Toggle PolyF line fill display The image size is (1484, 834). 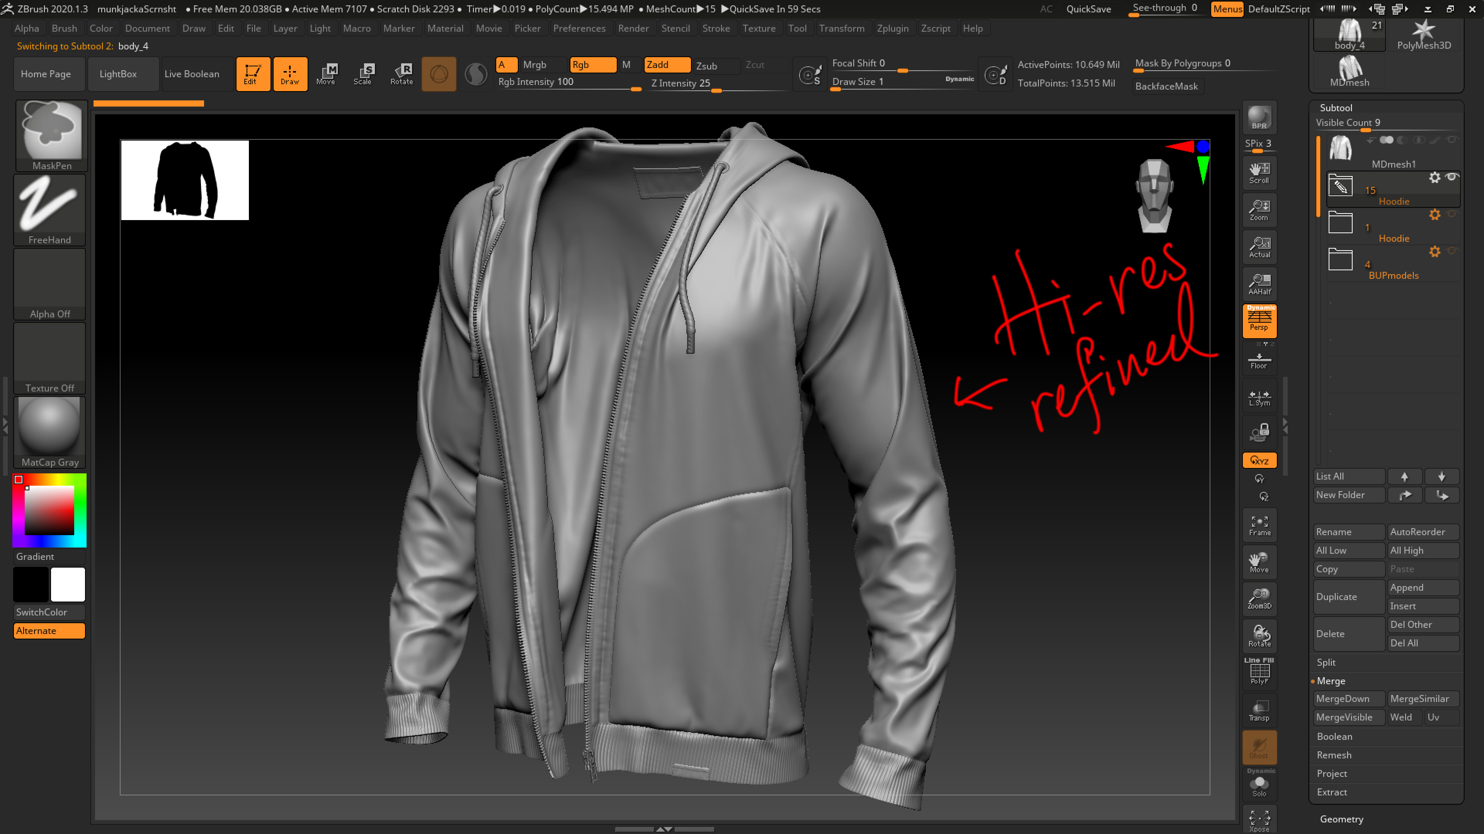[1259, 672]
